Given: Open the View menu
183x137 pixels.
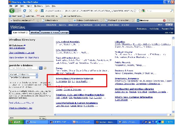Looking at the screenshot, I should click(x=22, y=6).
